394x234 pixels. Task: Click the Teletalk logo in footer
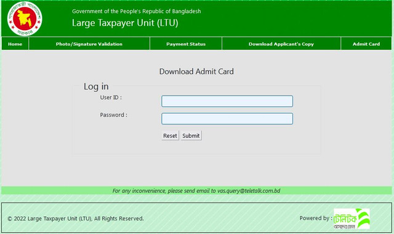[352, 219]
